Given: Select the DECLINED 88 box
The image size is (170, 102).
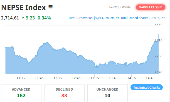Looking at the screenshot, I should tap(64, 93).
